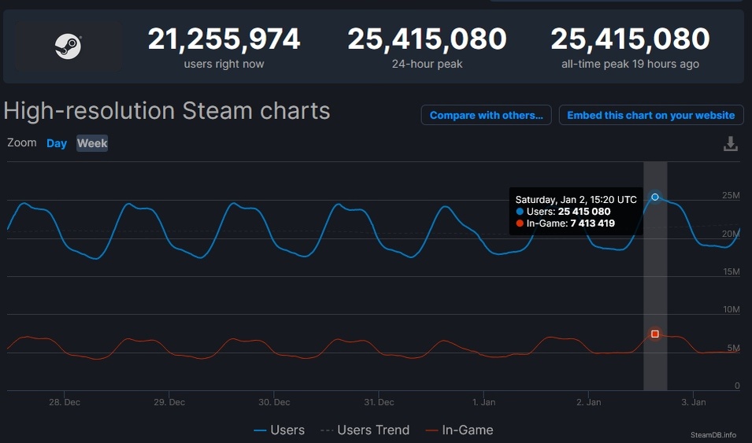Click the 10M y-axis label

pyautogui.click(x=731, y=309)
